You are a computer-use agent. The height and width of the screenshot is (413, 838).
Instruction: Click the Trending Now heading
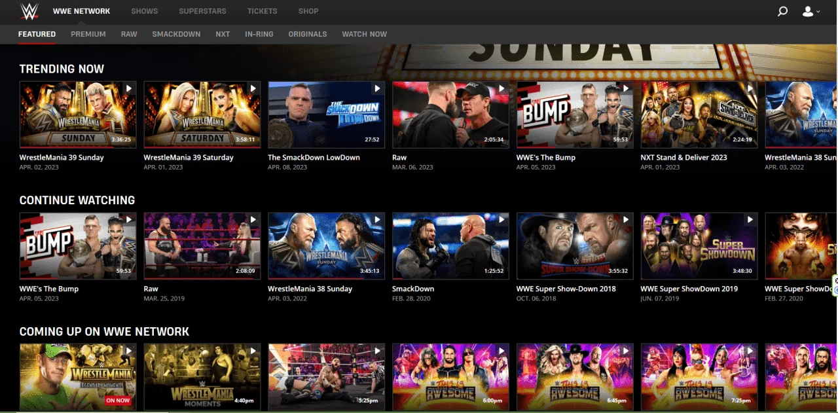pos(62,69)
